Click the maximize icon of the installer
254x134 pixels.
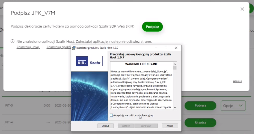pyautogui.click(x=166, y=48)
